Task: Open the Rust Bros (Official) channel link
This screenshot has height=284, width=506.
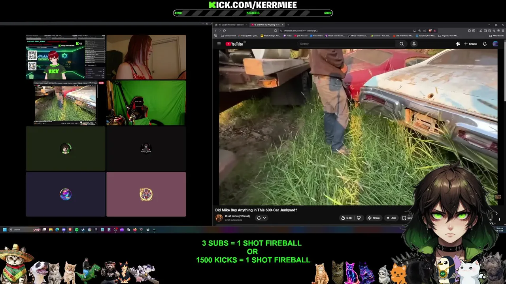Action: [237, 216]
